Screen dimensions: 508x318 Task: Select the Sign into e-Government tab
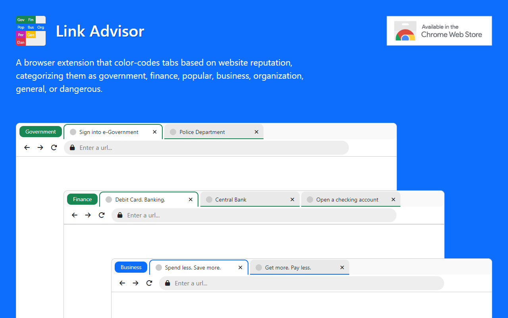108,132
